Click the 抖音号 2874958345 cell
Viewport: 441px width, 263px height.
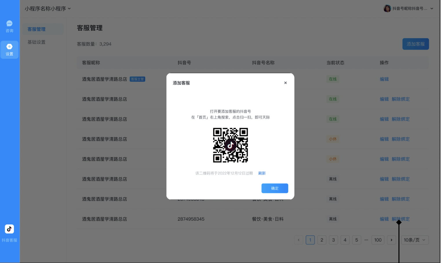191,219
